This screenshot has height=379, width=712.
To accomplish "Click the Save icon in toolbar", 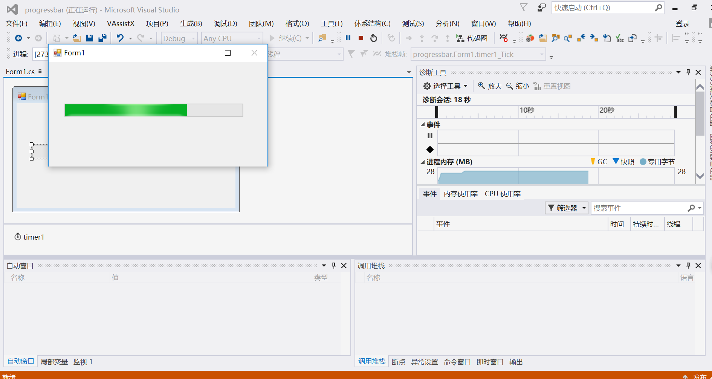I will coord(89,38).
